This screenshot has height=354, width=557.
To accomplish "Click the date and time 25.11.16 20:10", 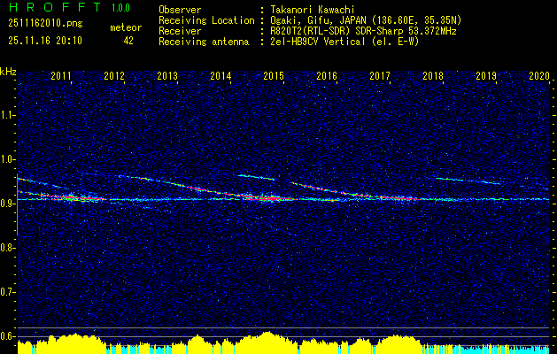I will (45, 41).
